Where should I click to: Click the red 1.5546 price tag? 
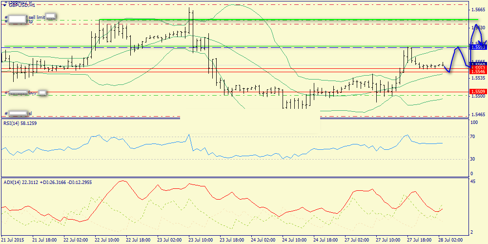(x=479, y=72)
